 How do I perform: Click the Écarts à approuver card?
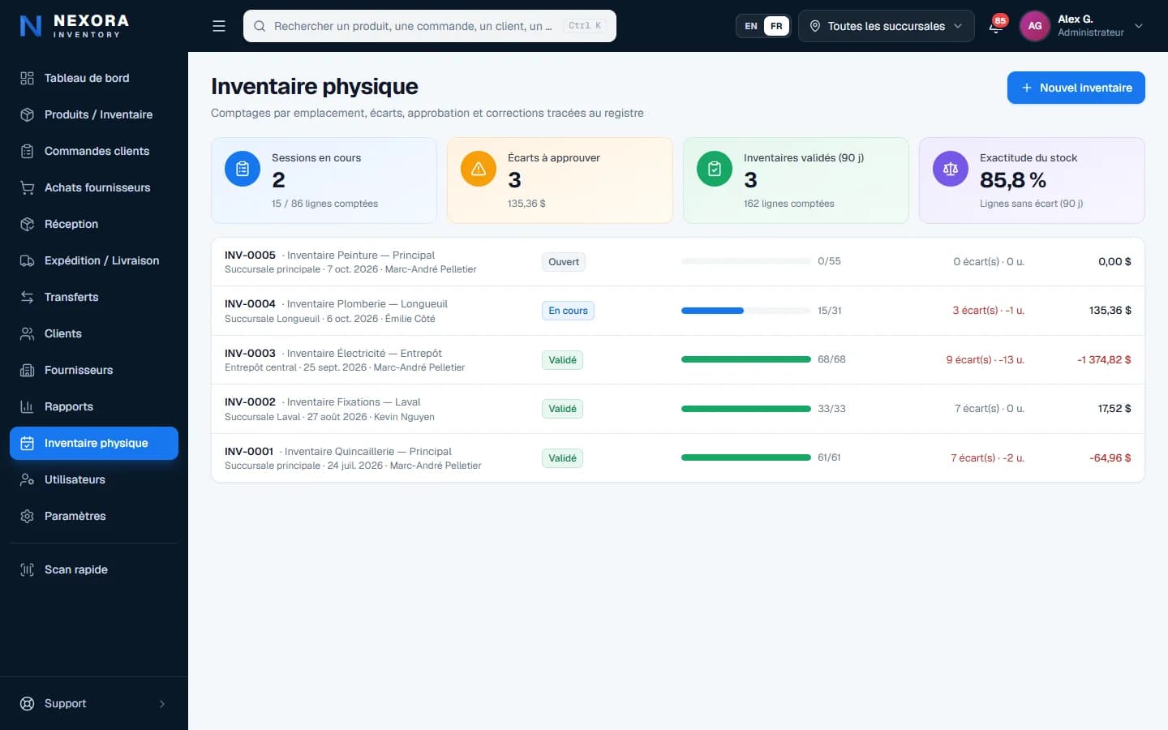560,180
